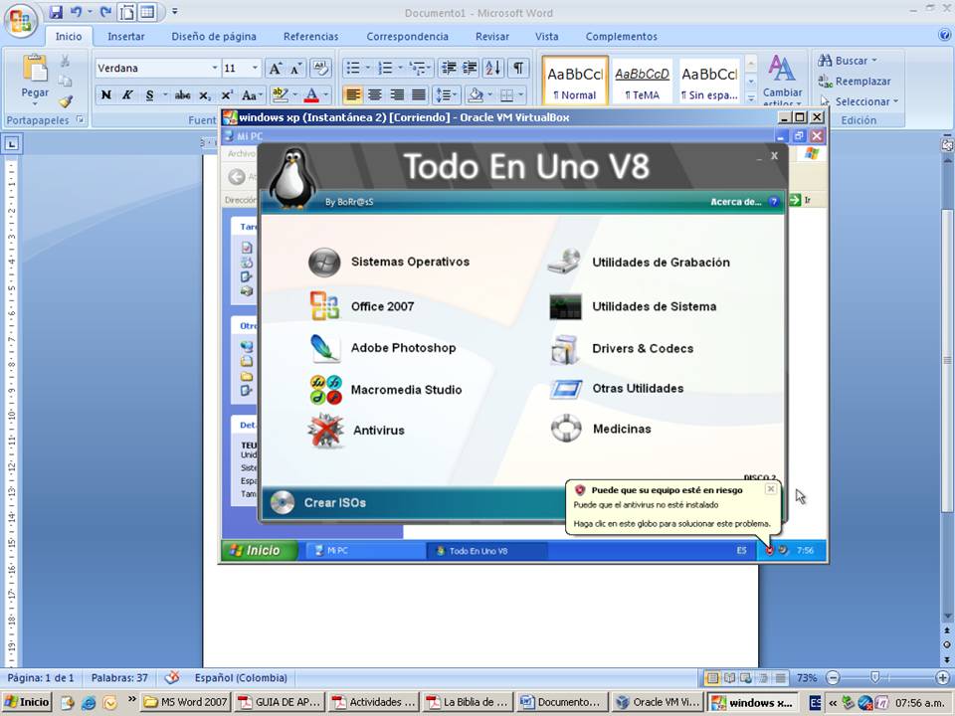955x716 pixels.
Task: Switch to the Insertar ribbon tab
Action: pos(125,36)
